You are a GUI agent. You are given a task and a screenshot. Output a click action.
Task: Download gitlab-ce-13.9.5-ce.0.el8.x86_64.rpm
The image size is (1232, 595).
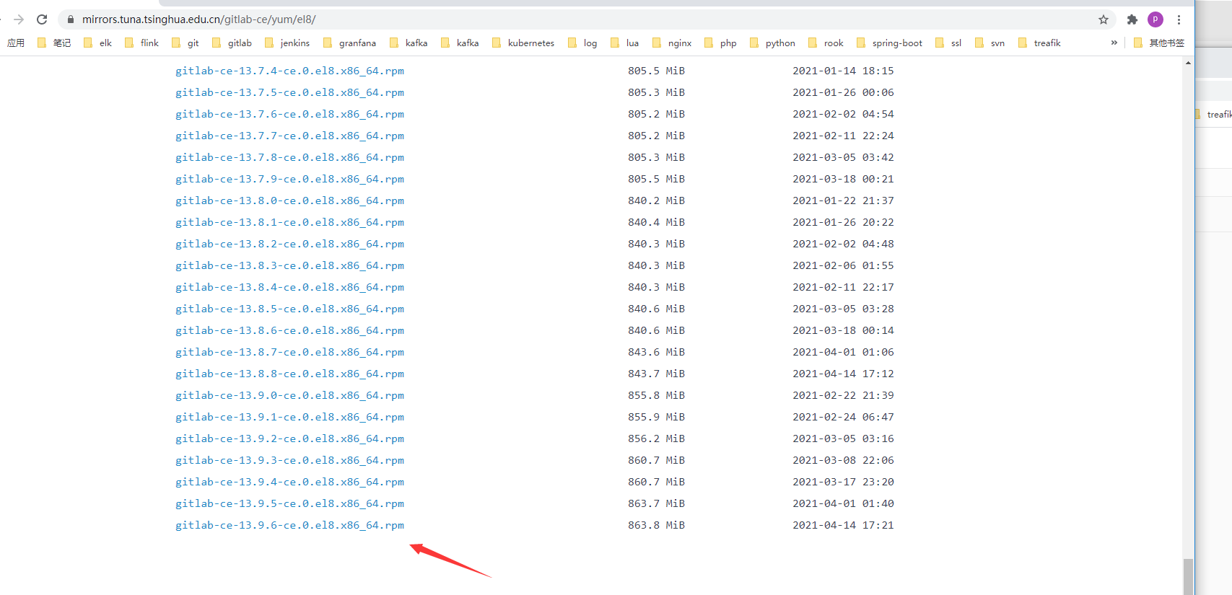(x=289, y=503)
